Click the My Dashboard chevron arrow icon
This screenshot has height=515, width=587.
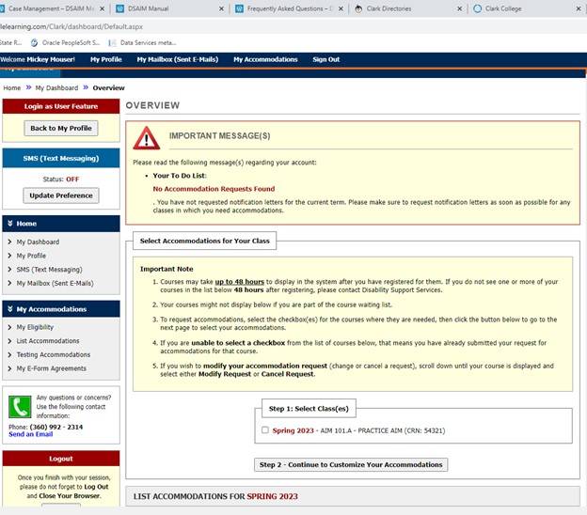tap(9, 242)
